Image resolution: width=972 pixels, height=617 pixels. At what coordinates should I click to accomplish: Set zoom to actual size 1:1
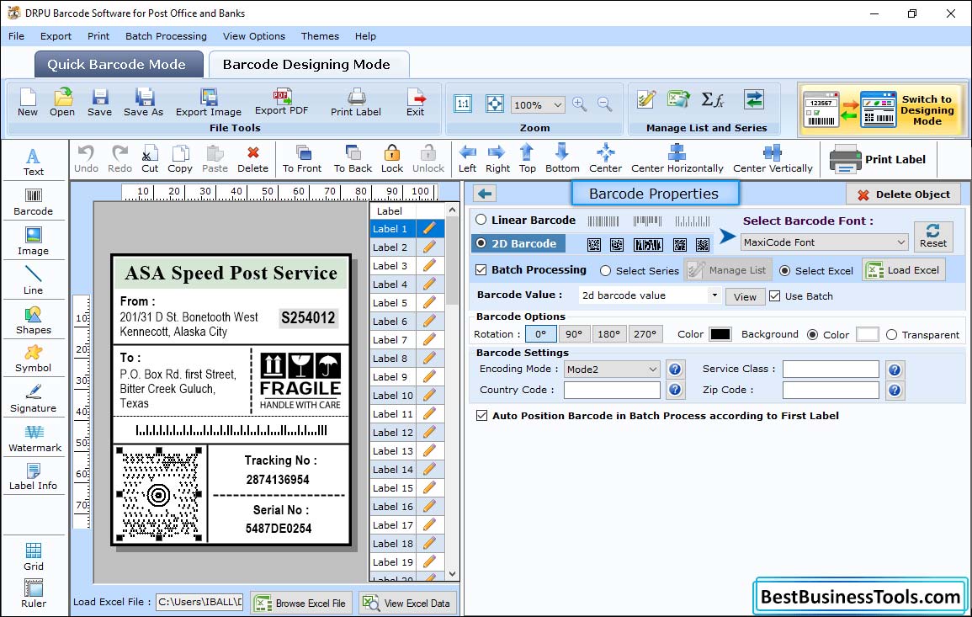(463, 104)
